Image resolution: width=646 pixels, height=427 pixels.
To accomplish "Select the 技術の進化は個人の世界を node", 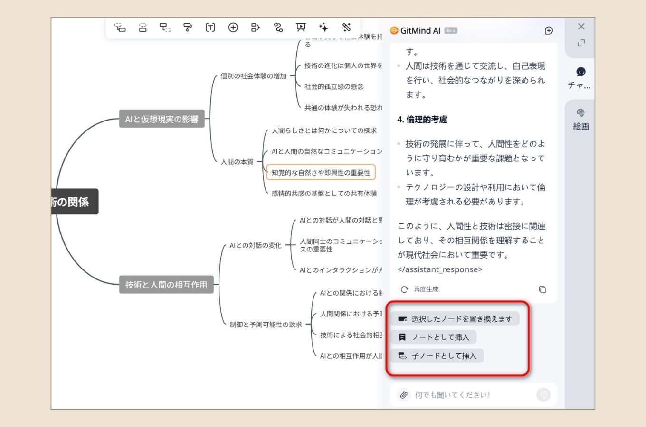I will [x=343, y=65].
